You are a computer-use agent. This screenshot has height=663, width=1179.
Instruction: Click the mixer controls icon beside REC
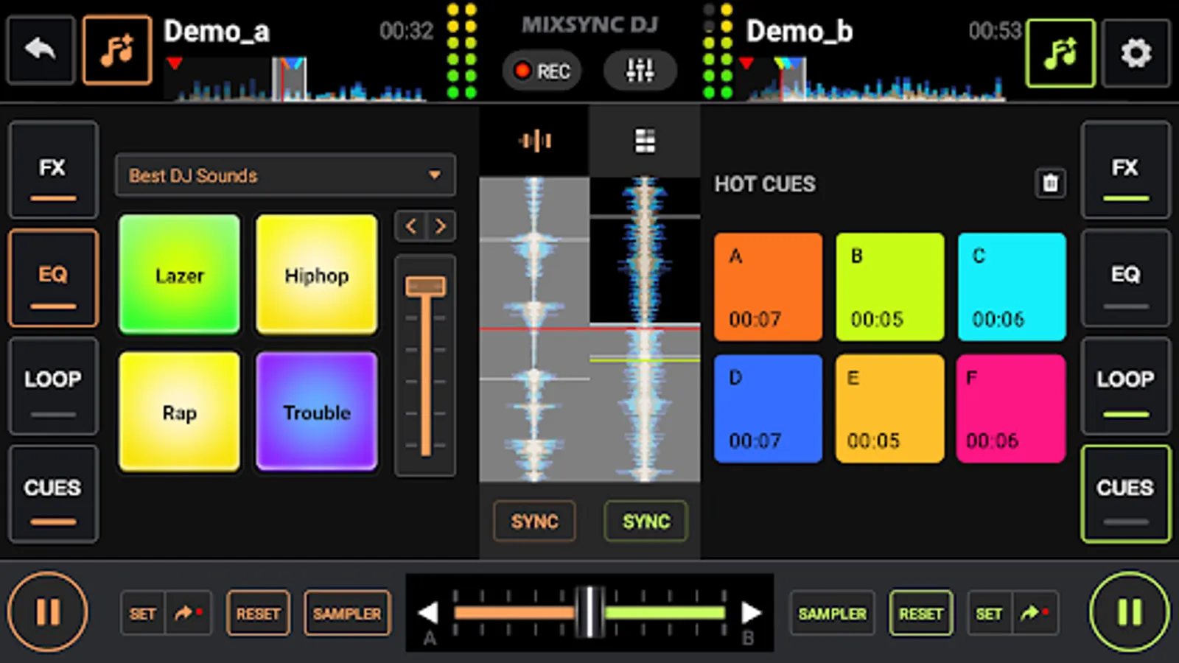(638, 70)
